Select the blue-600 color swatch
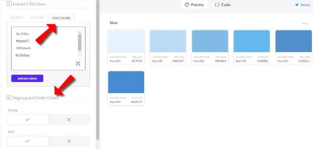 point(126,82)
